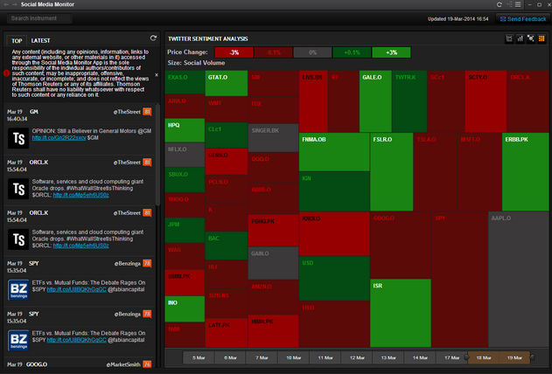This screenshot has width=552, height=374.
Task: Click the Send Feedback button
Action: (x=523, y=19)
